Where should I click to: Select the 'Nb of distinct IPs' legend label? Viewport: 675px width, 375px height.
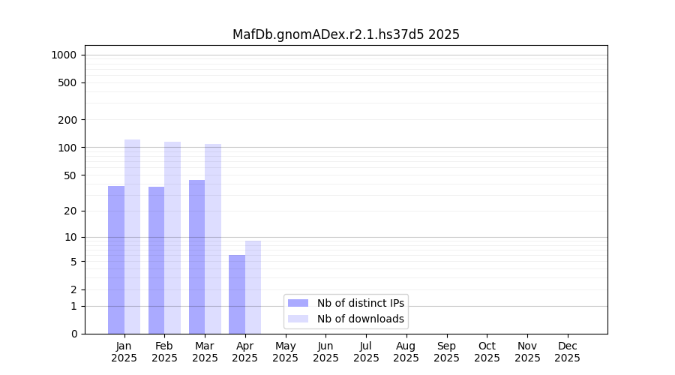click(x=361, y=303)
